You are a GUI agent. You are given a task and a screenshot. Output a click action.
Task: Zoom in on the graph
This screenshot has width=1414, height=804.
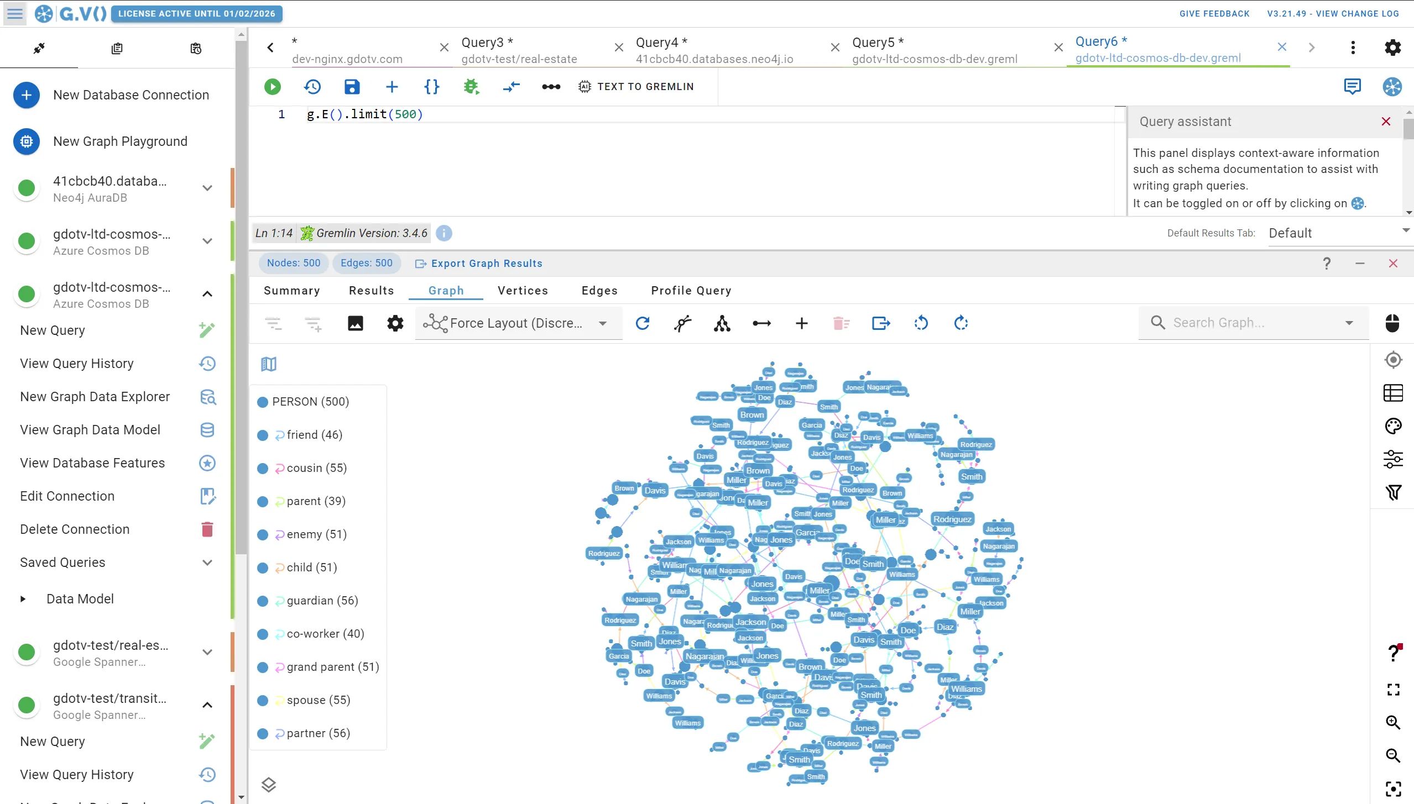(x=1393, y=722)
